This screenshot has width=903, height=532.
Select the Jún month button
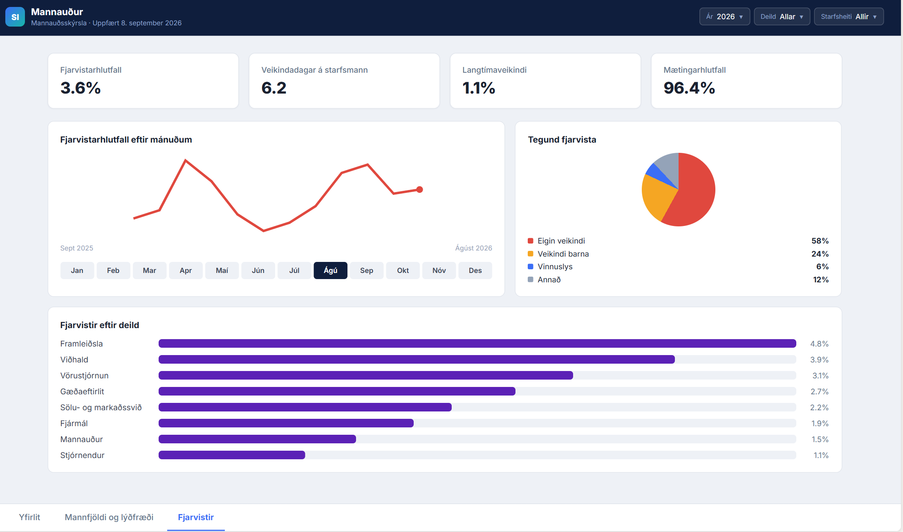click(258, 270)
